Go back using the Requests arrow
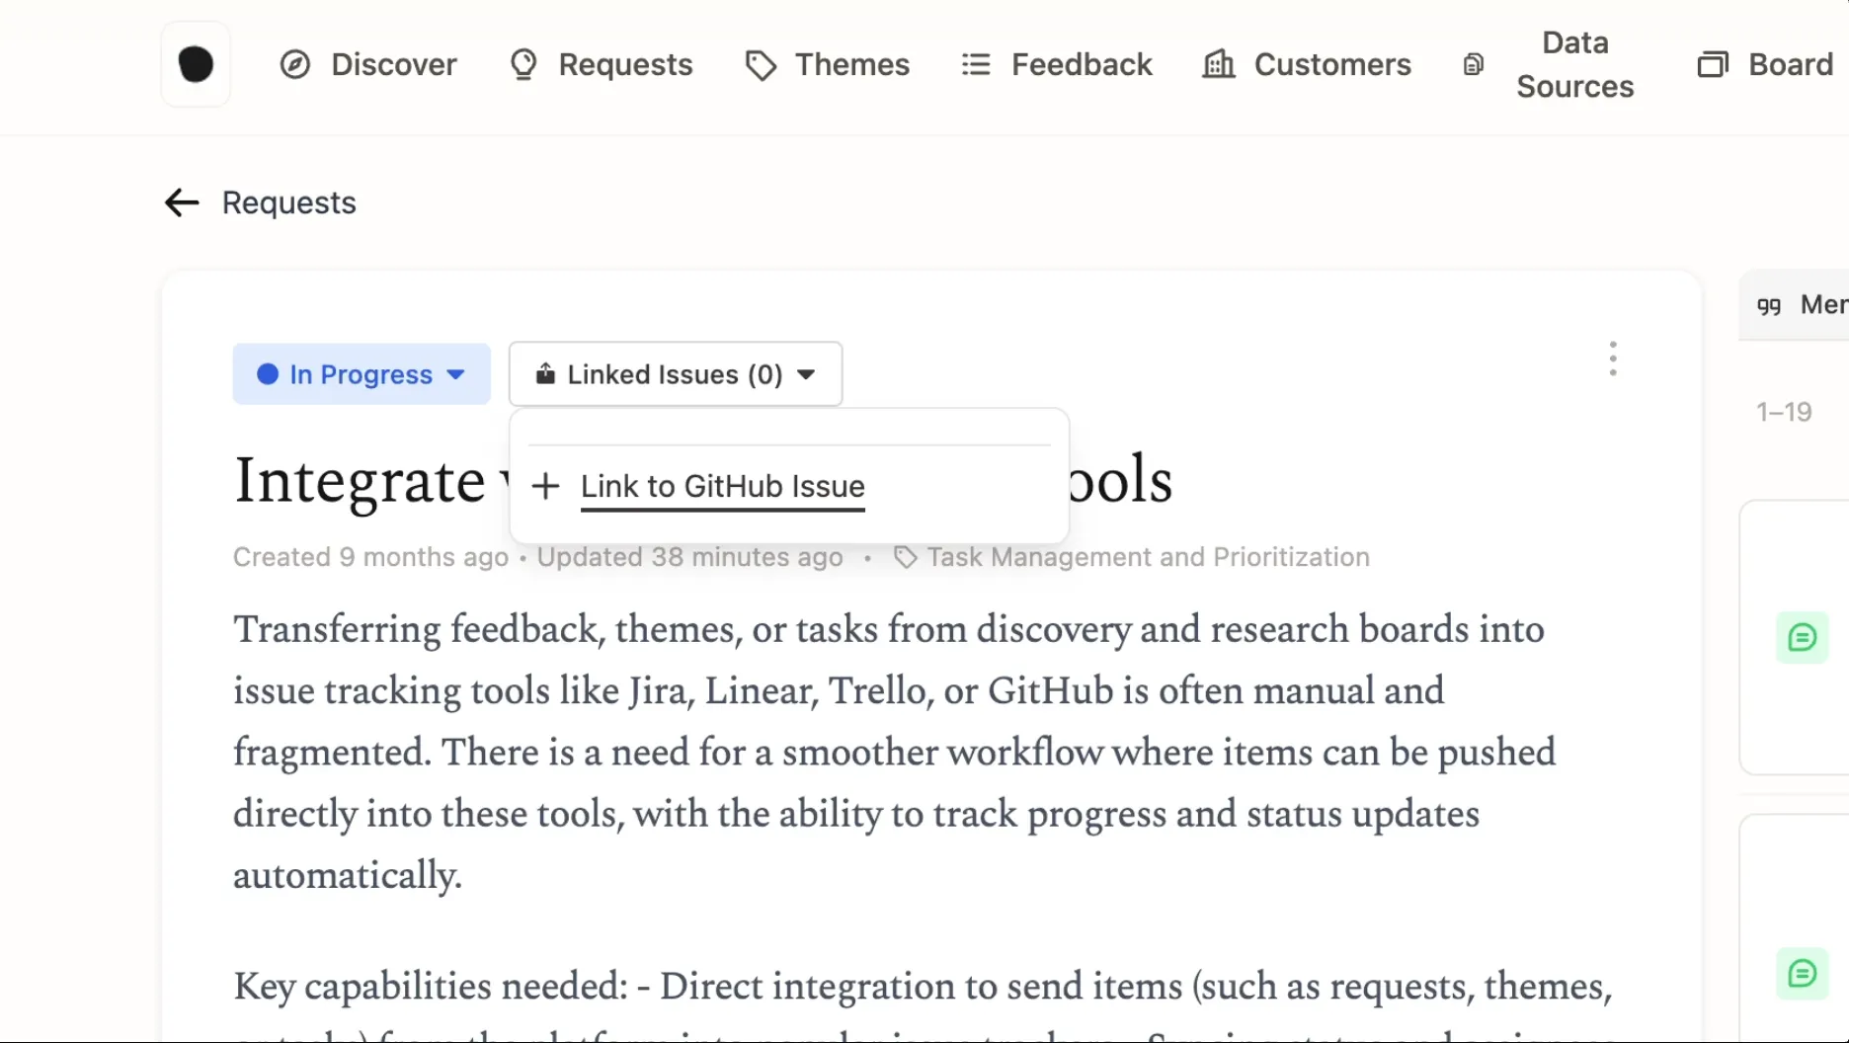 point(182,202)
